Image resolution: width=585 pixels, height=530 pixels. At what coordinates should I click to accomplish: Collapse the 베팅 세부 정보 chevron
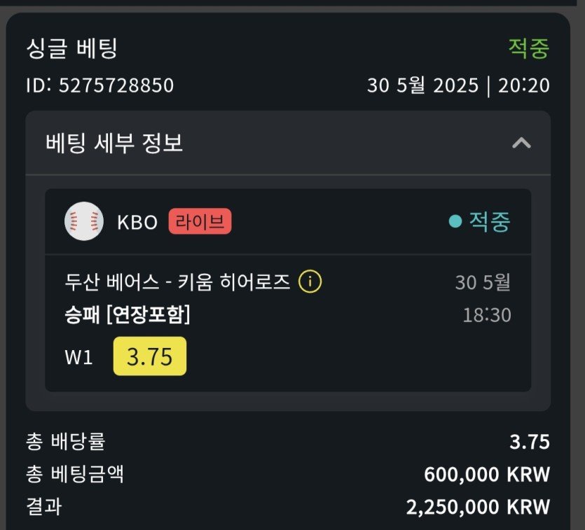(x=521, y=144)
